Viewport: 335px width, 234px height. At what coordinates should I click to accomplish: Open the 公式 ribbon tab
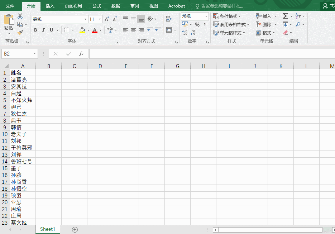click(x=97, y=6)
